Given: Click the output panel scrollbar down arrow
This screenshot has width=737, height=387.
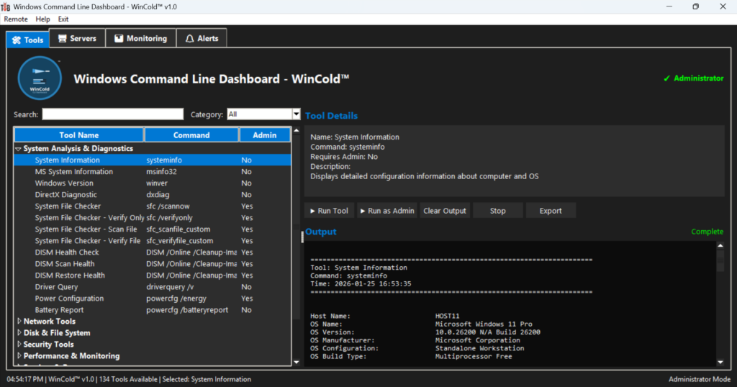Looking at the screenshot, I should coord(720,362).
